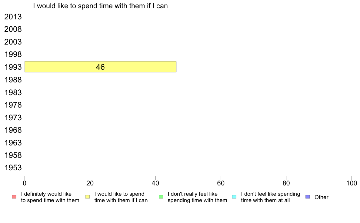The image size is (360, 223).
Task: Click the green legend swatch
Action: [161, 197]
